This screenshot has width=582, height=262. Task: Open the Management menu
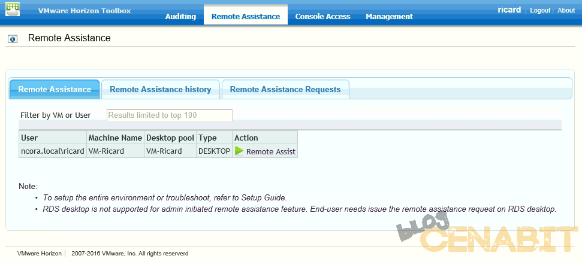[x=389, y=17]
